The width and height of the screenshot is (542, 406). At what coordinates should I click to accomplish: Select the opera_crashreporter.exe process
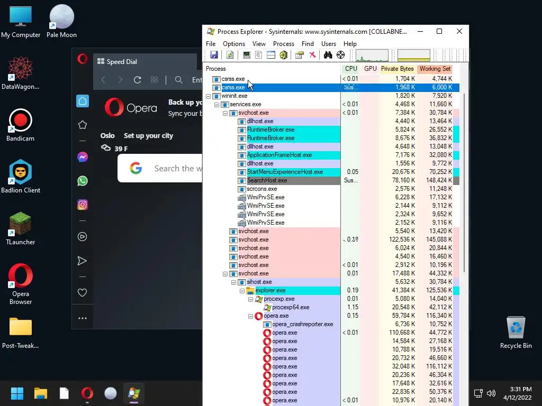[x=302, y=324]
